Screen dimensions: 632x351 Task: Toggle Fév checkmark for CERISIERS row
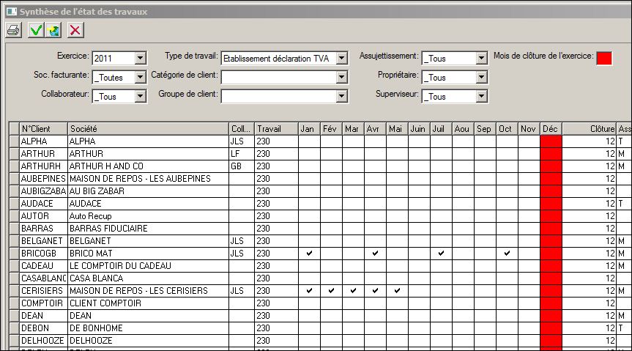coord(331,290)
